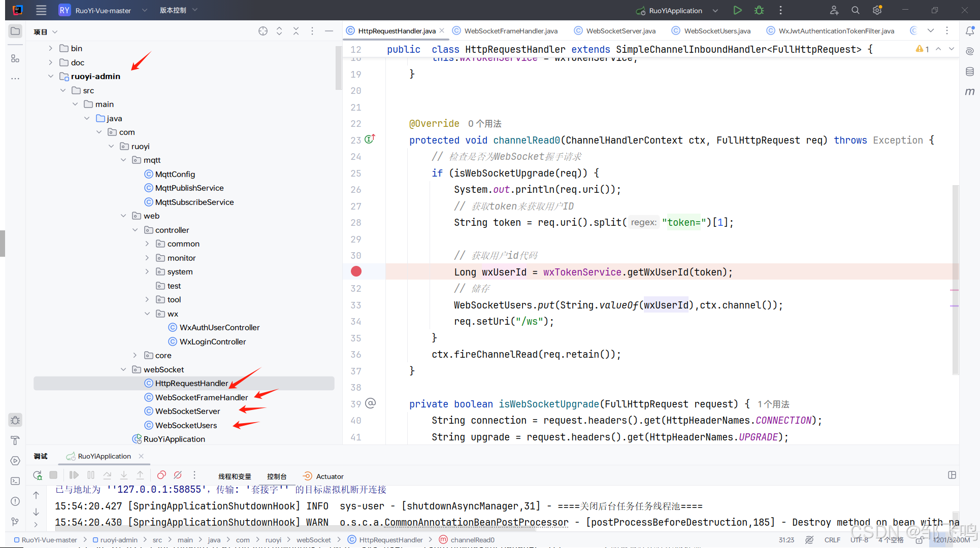
Task: Open the 线程和变量 debug tab
Action: click(x=235, y=476)
